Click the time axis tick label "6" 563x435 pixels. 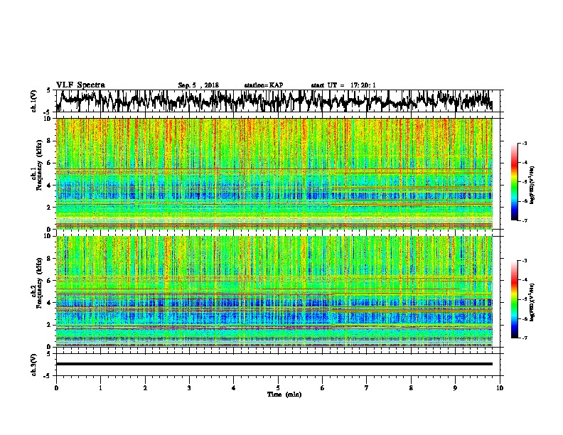point(322,388)
